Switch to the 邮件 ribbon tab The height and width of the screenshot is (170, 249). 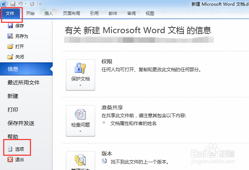pos(113,13)
